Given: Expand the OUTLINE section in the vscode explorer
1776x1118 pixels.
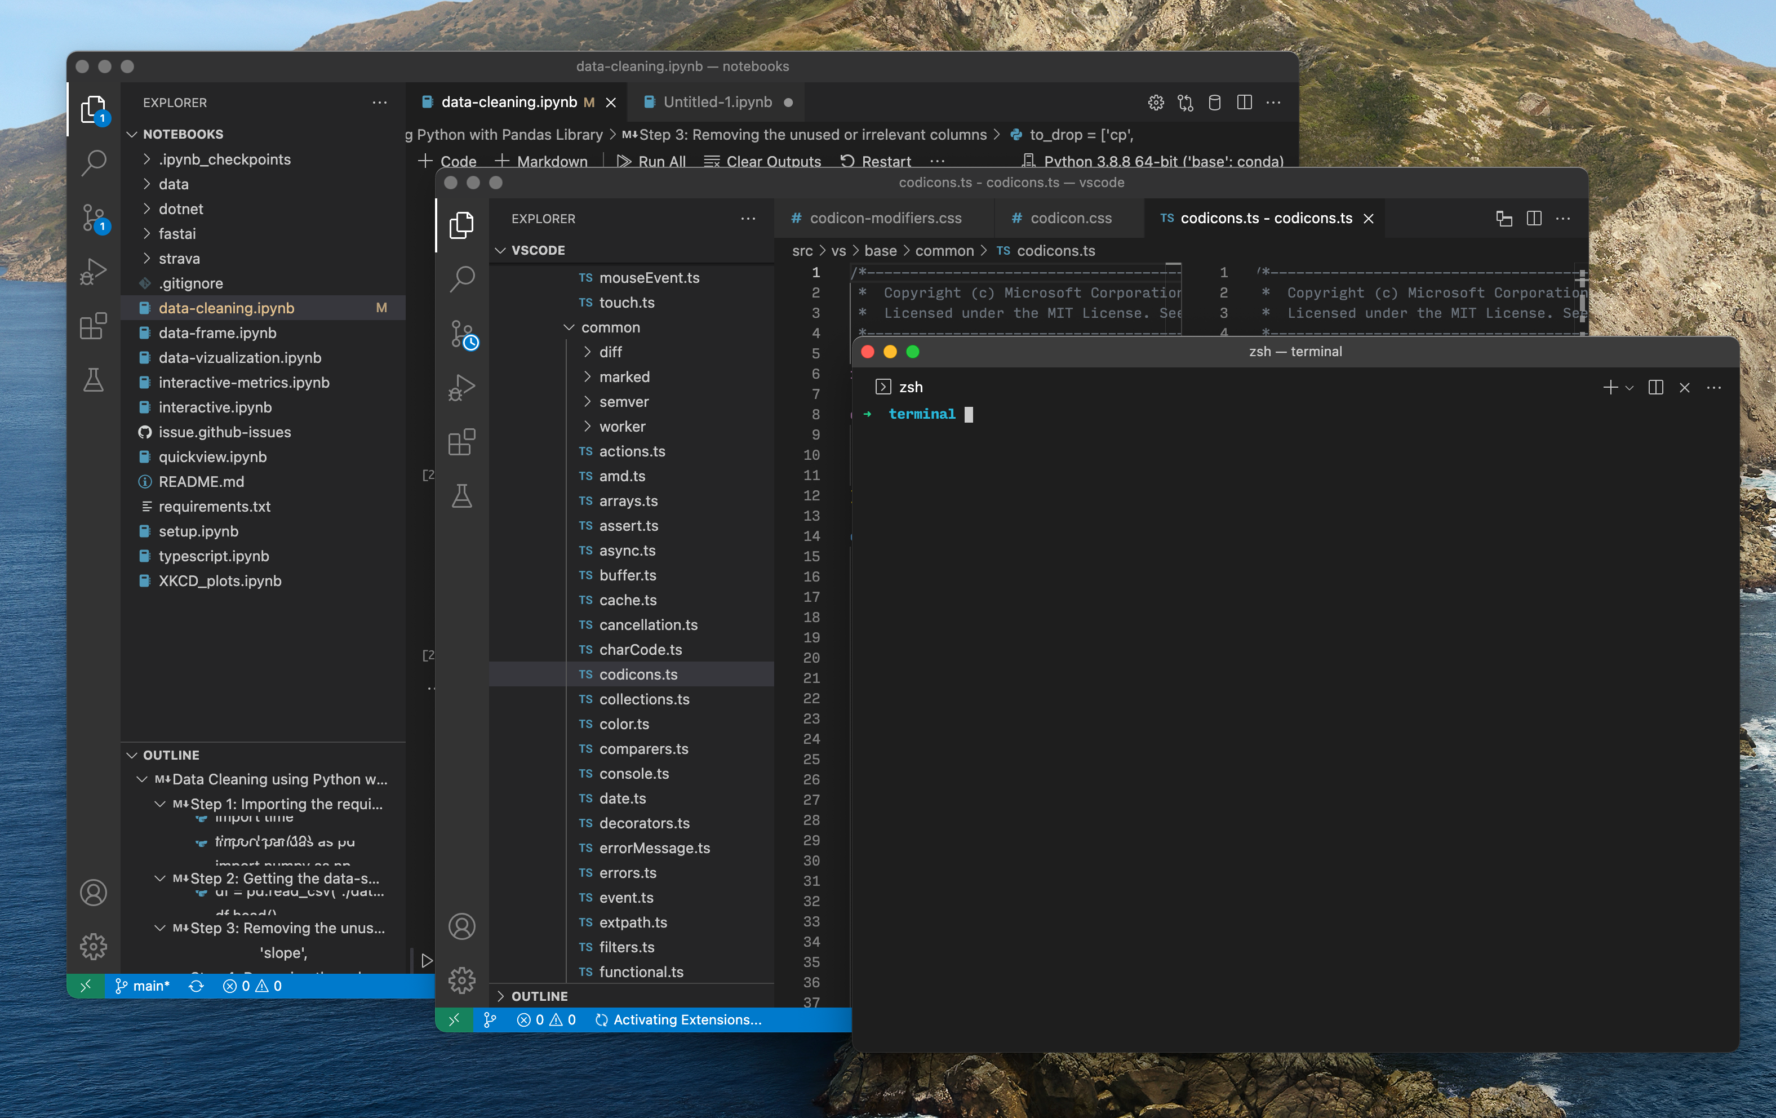Looking at the screenshot, I should pos(539,996).
